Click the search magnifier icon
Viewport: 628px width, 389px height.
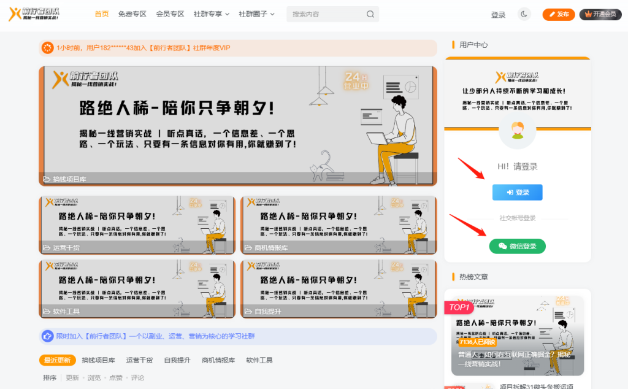[369, 13]
